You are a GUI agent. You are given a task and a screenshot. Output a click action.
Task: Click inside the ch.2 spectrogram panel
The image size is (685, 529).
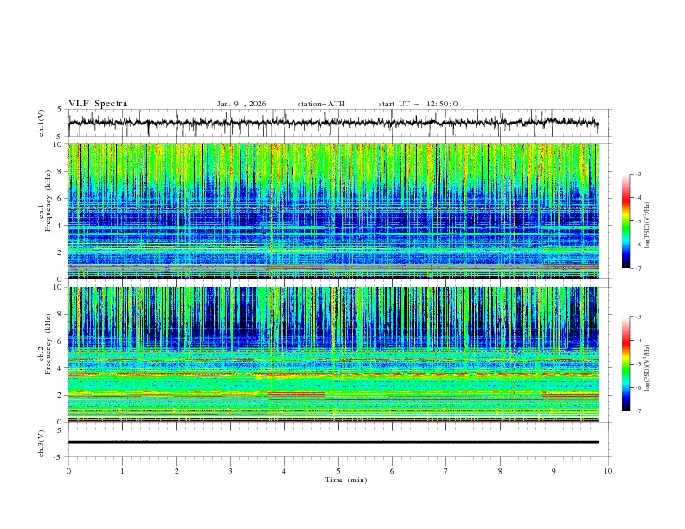(x=334, y=354)
